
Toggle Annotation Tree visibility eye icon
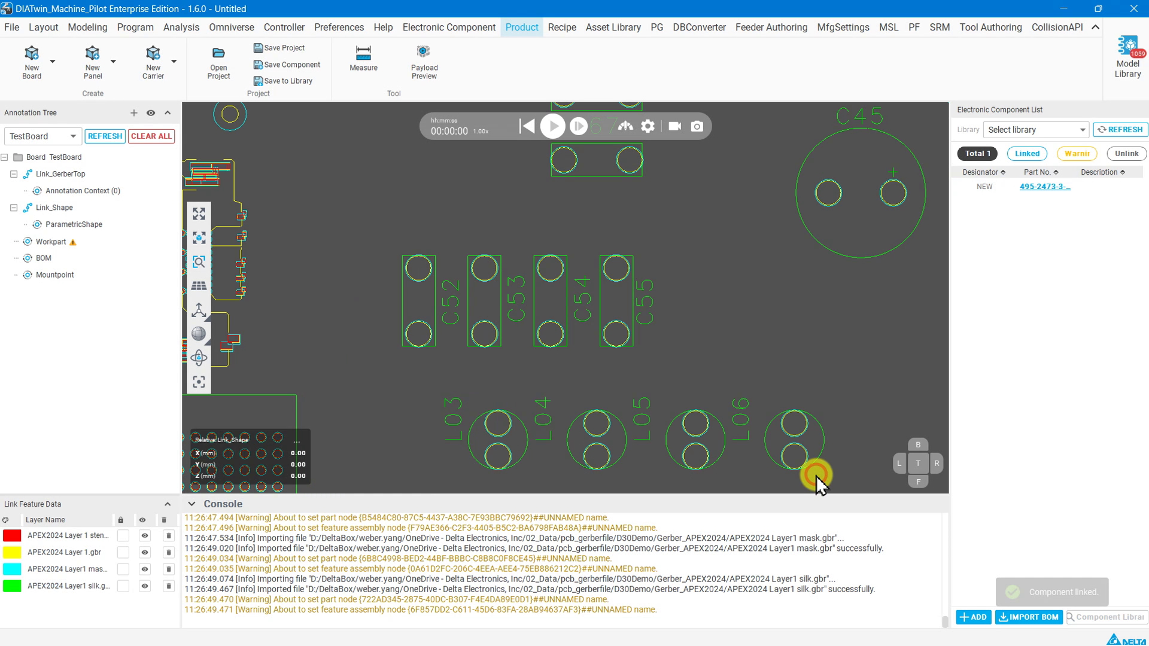[151, 113]
